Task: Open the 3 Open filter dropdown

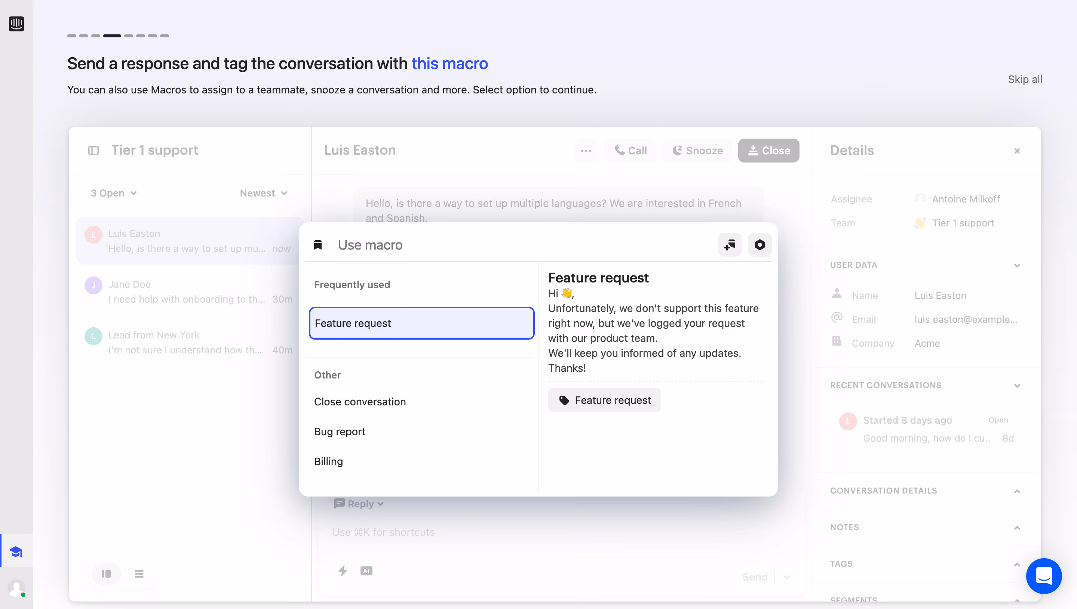Action: click(114, 193)
